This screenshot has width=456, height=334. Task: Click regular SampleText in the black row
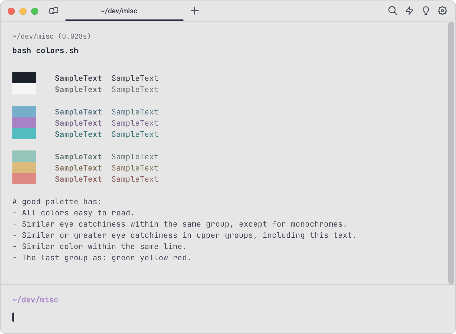[x=135, y=78]
